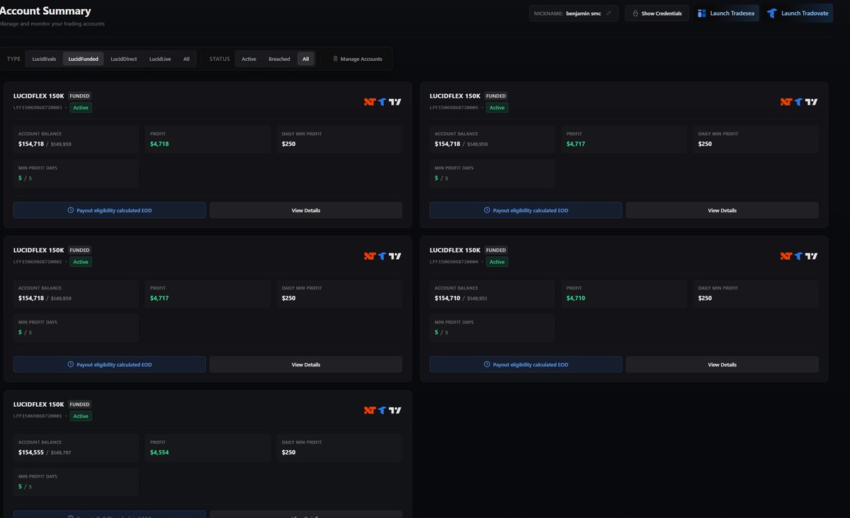Viewport: 850px width, 518px height.
Task: Click the nickname field 'benjamin smc'
Action: point(574,13)
